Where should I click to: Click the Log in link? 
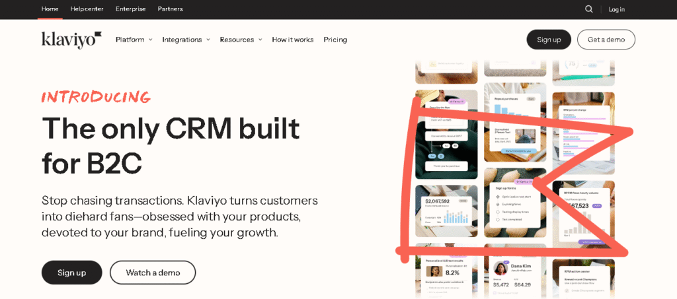pos(617,9)
